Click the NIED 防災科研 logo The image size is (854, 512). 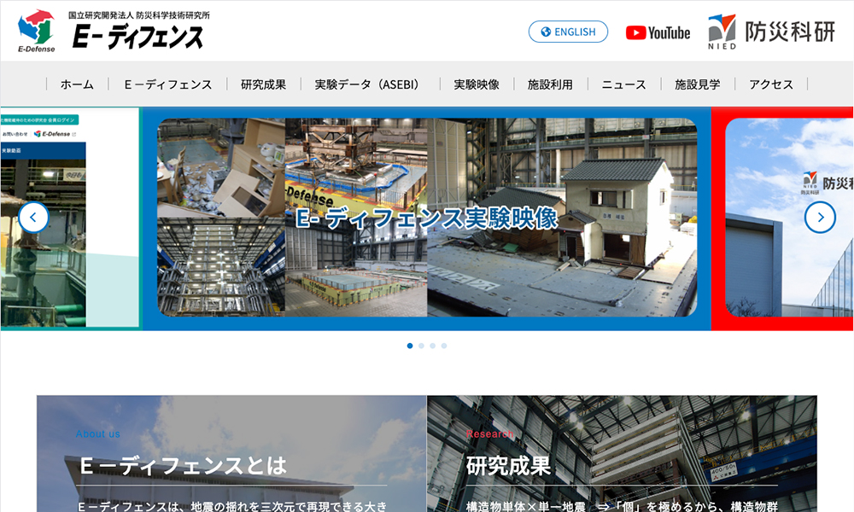(x=771, y=32)
